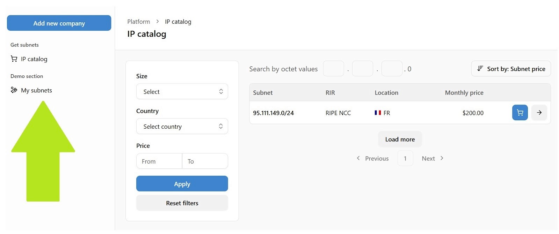
Task: Click the Next page chevron icon
Action: coord(442,158)
